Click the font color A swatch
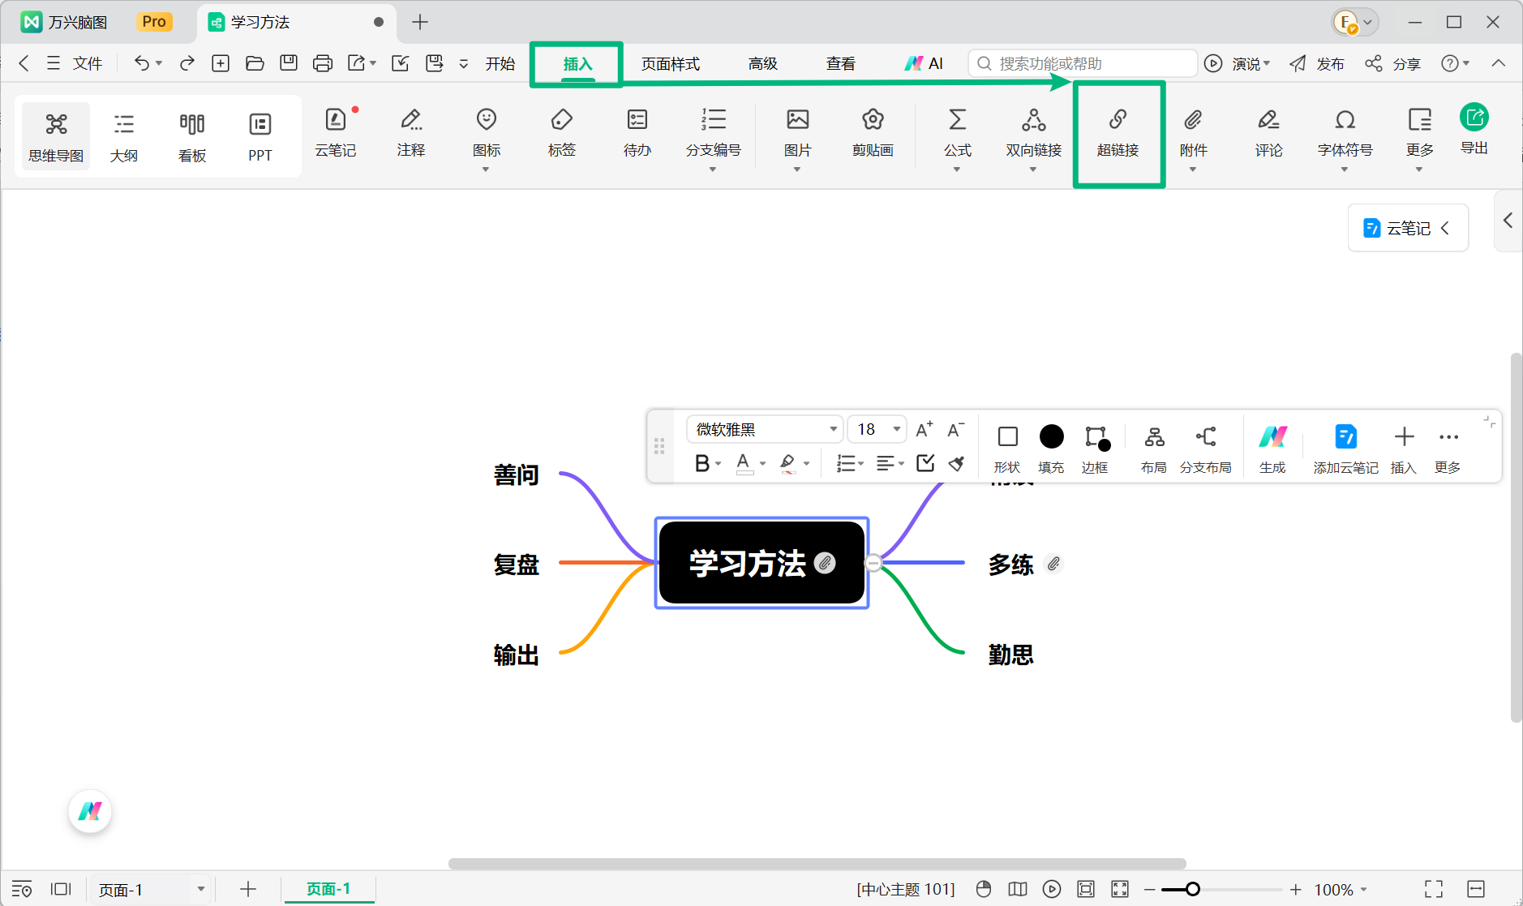This screenshot has width=1523, height=906. point(744,463)
